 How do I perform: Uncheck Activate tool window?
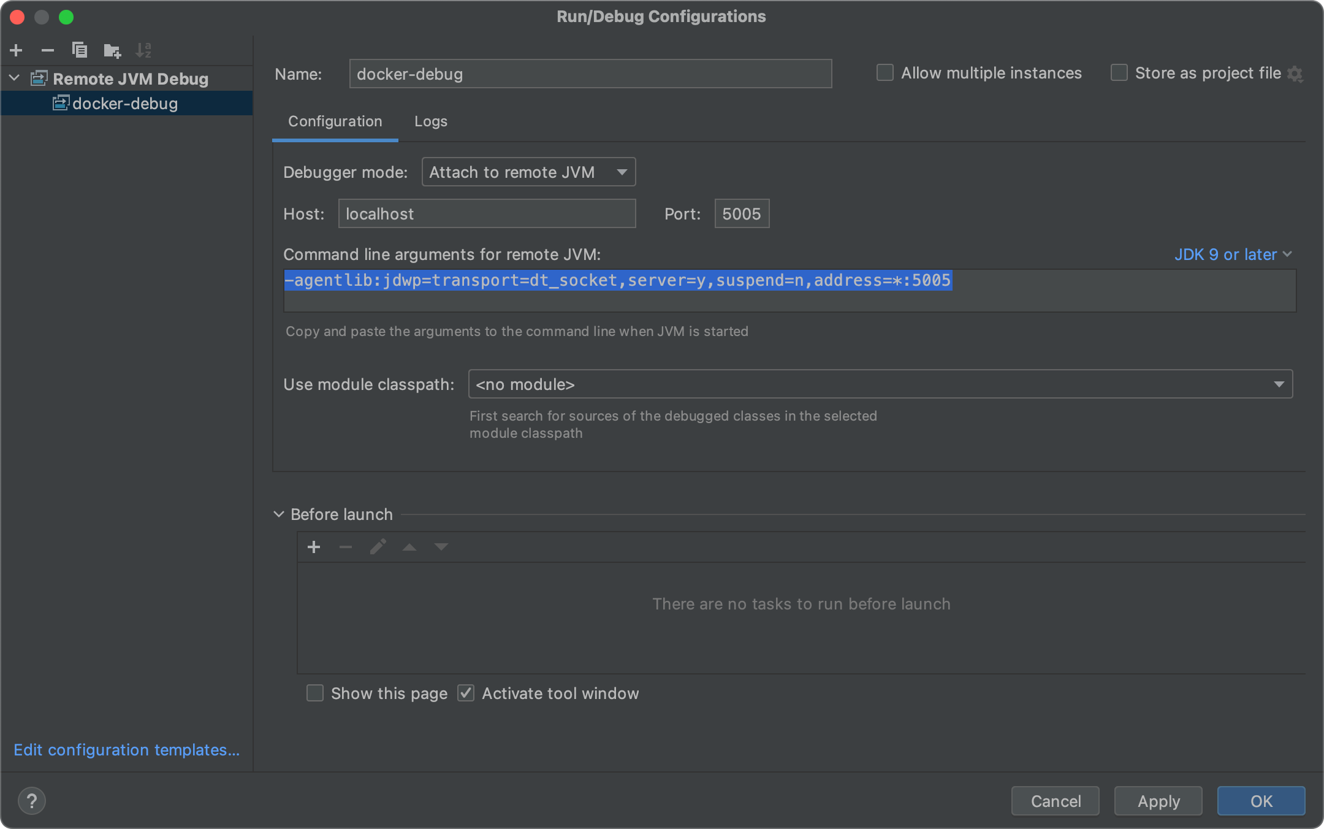466,693
